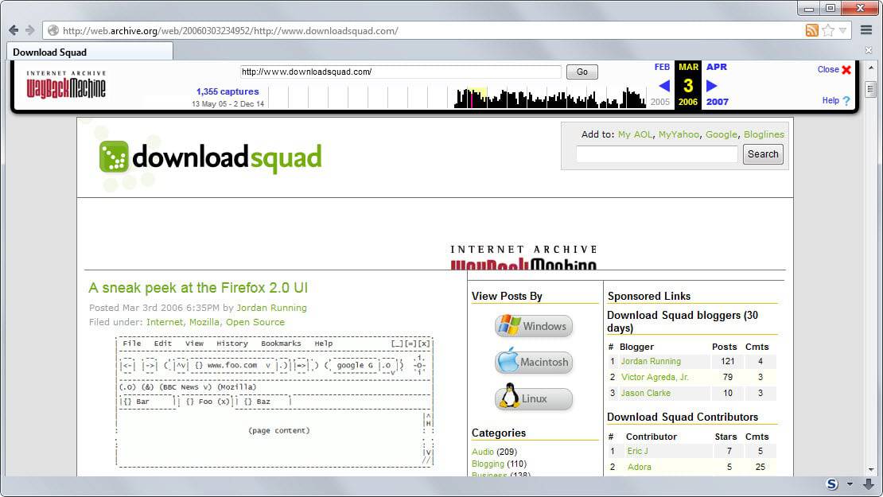Click the Stars value 7 for Eric J
Screen dimensions: 883x497
pyautogui.click(x=729, y=451)
